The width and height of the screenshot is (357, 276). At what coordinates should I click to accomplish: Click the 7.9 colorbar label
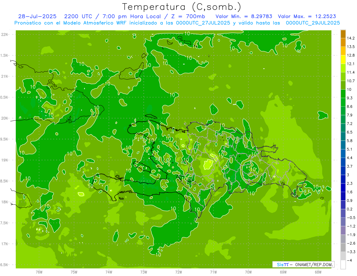click(350, 115)
